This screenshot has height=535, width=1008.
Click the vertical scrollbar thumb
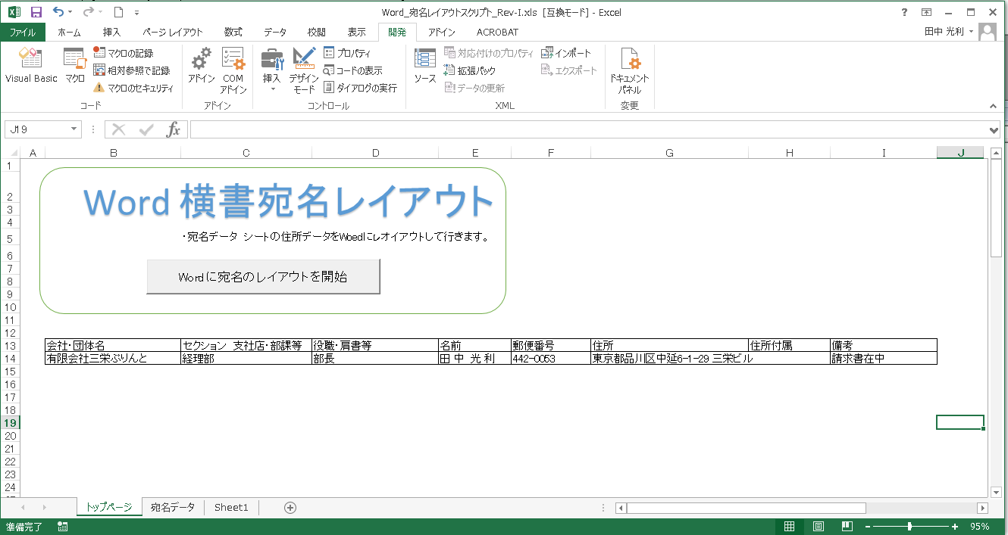[997, 209]
